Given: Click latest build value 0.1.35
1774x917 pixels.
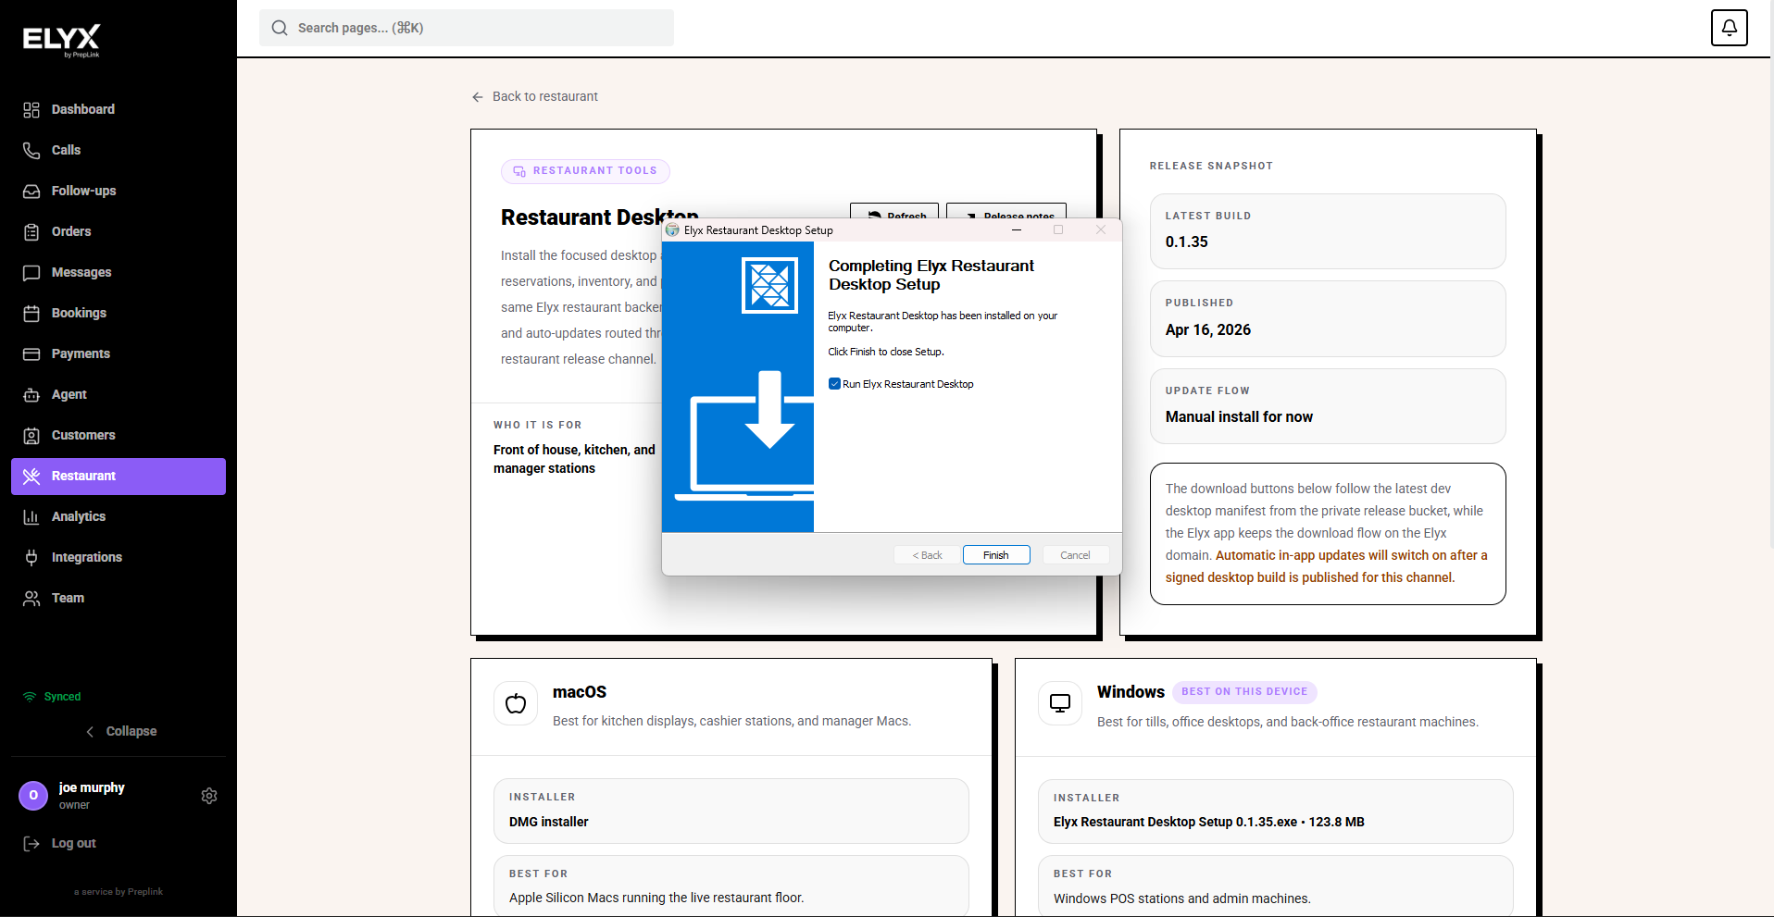Looking at the screenshot, I should point(1187,242).
